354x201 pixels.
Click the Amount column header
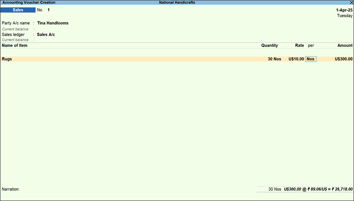(x=344, y=46)
